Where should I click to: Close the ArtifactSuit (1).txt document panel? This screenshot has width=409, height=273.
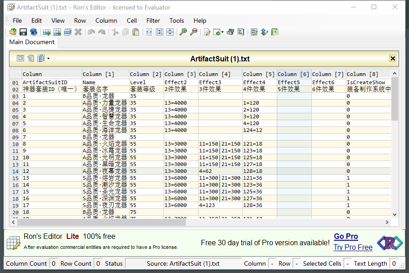pyautogui.click(x=393, y=58)
